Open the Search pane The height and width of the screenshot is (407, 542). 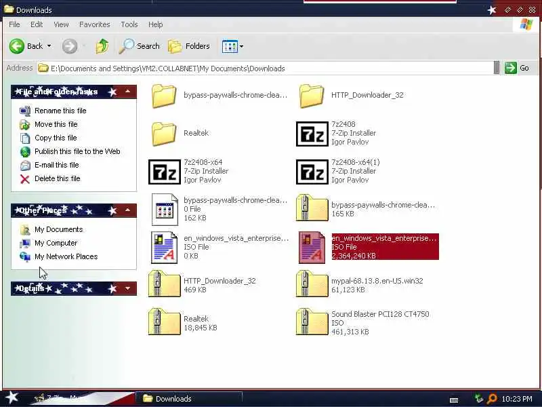coord(140,46)
